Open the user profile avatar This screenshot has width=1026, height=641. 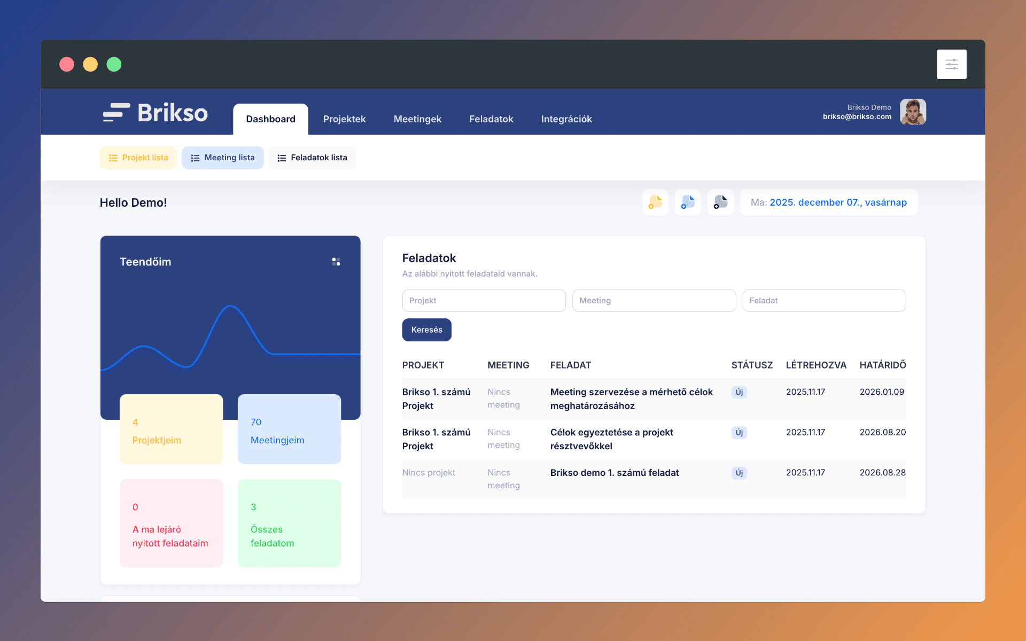pyautogui.click(x=913, y=112)
